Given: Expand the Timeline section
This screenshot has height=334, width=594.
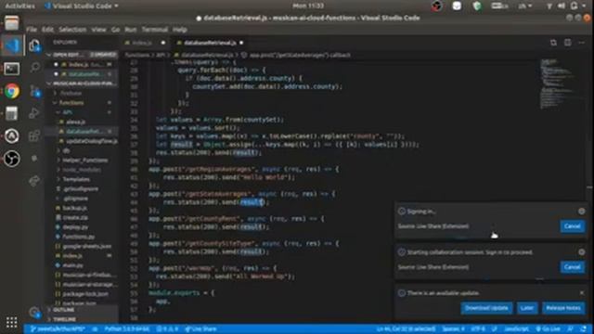Looking at the screenshot, I should point(83,319).
